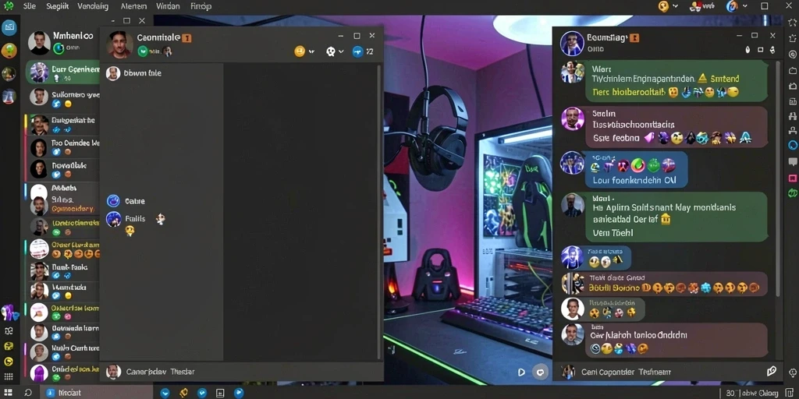Open the 'Doveiliak' contact row
Screen dimensions: 799x399
pyautogui.click(x=62, y=169)
